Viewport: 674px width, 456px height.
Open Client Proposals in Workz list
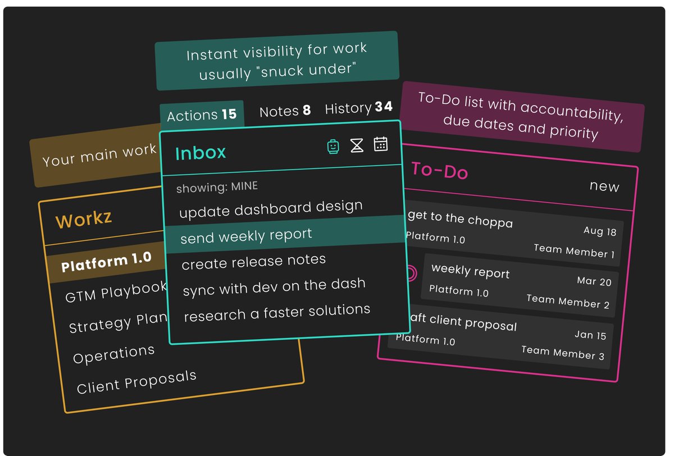point(136,382)
